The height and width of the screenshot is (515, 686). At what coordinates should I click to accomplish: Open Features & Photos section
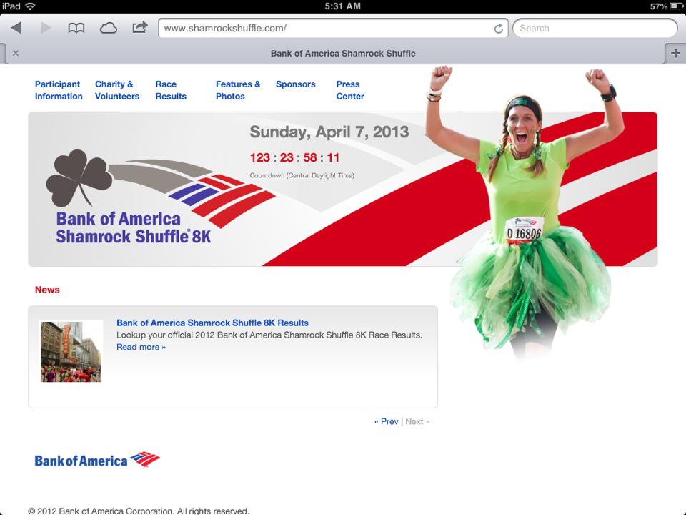click(x=238, y=90)
